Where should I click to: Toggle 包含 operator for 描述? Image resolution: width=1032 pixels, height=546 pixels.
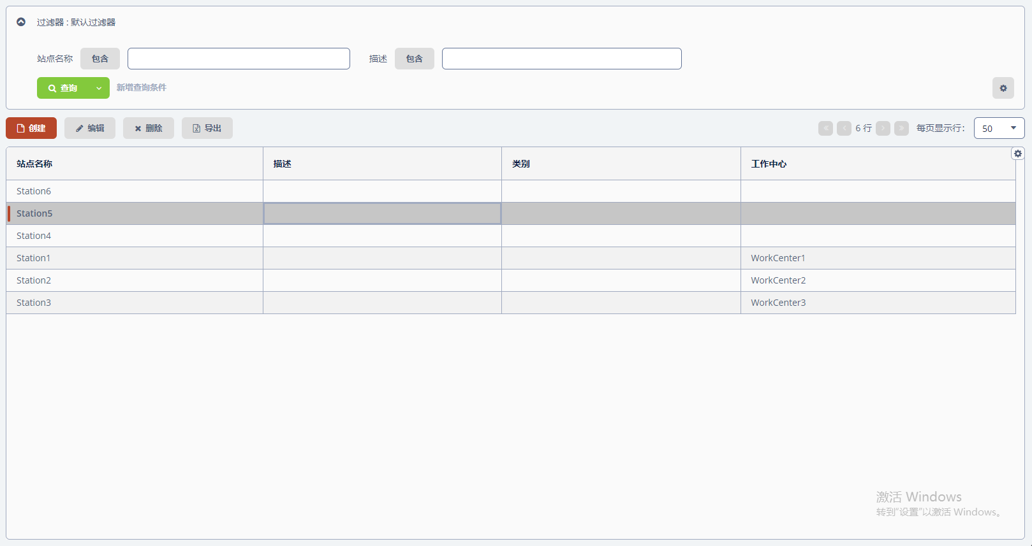[x=415, y=59]
